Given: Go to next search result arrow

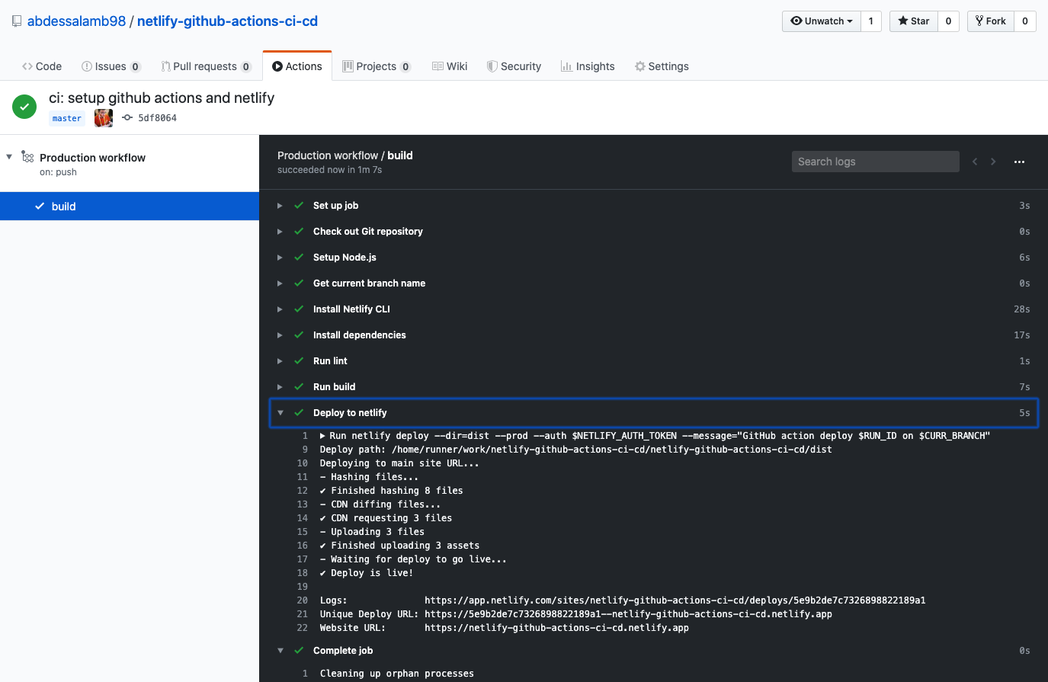Looking at the screenshot, I should pyautogui.click(x=993, y=162).
